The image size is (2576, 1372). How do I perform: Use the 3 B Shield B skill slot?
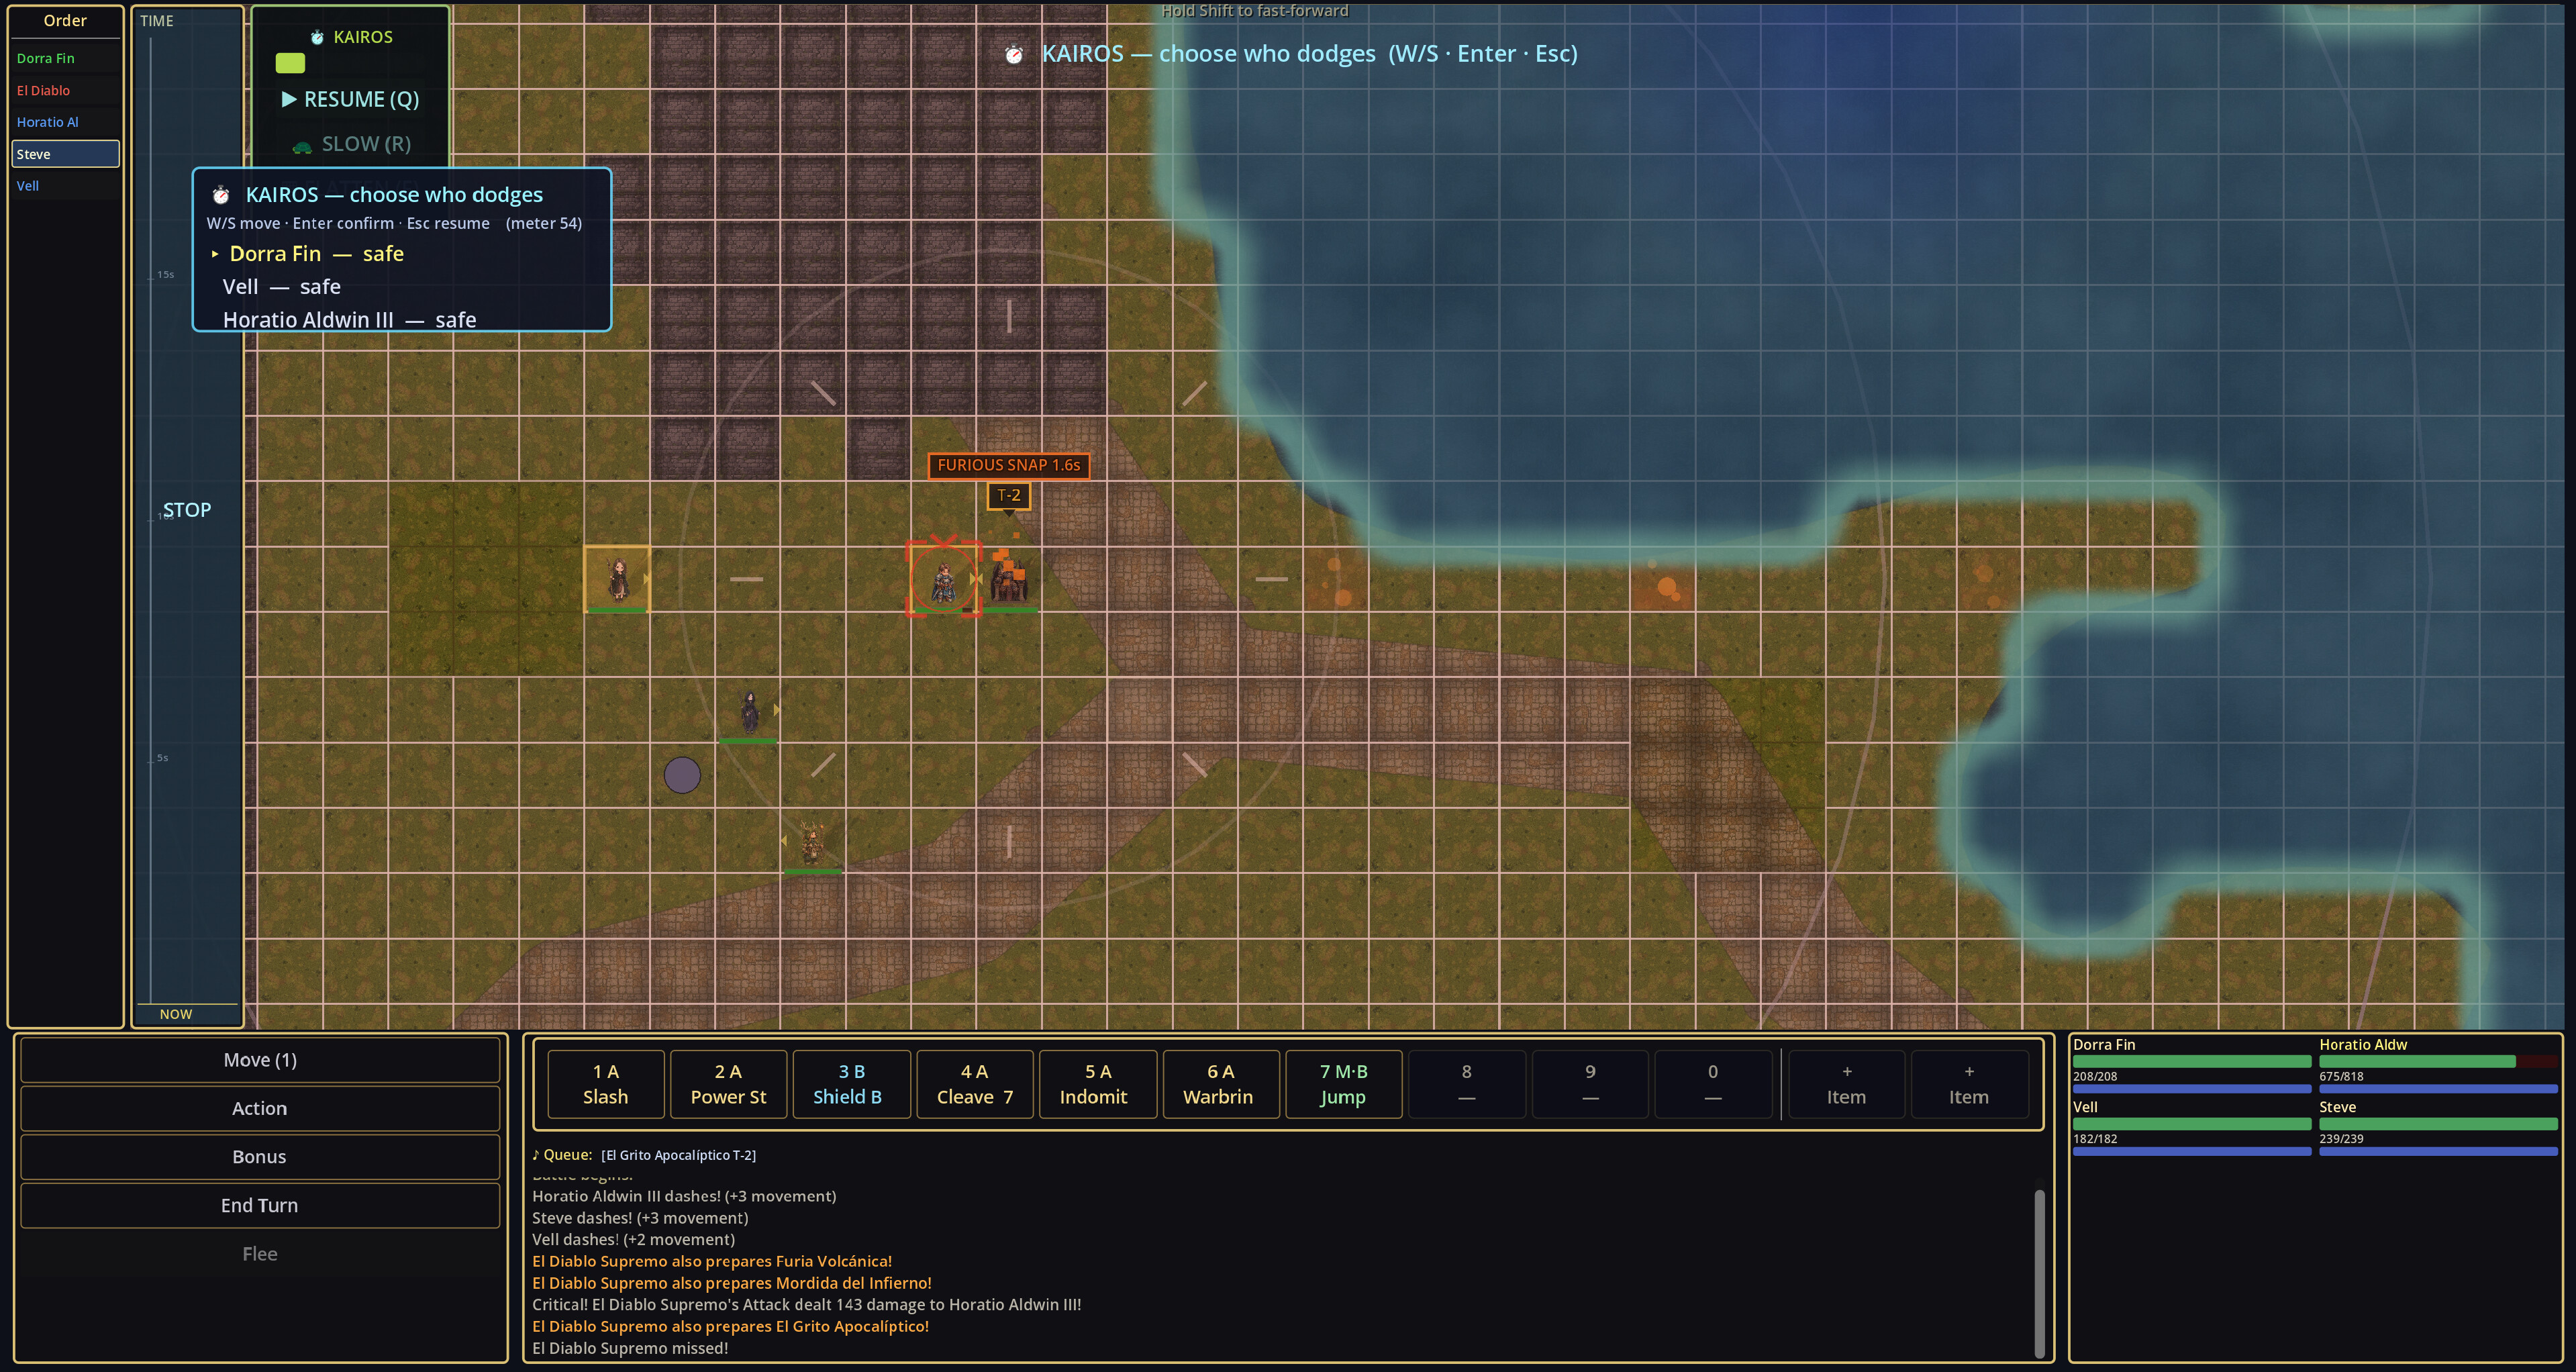[852, 1084]
